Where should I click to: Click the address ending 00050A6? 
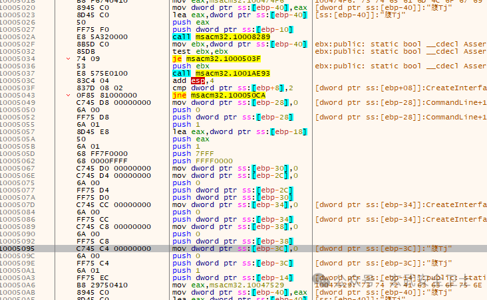point(17,285)
